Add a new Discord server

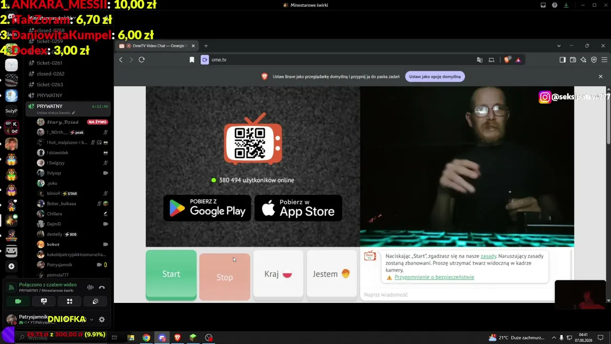click(x=11, y=266)
